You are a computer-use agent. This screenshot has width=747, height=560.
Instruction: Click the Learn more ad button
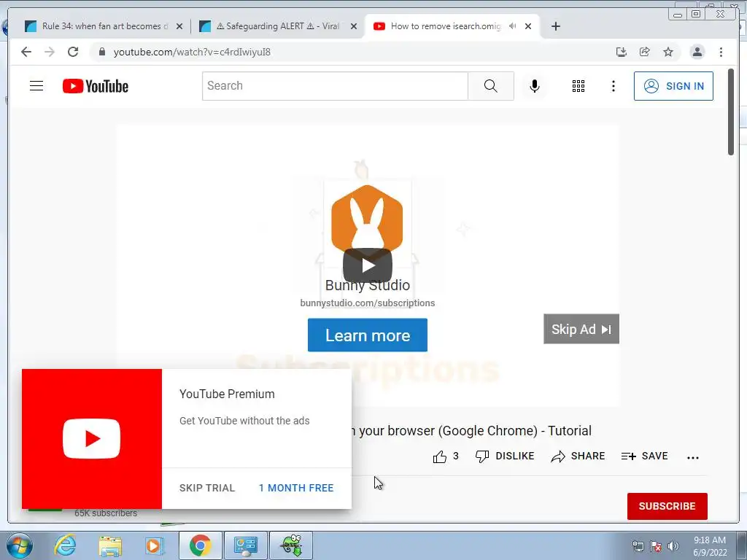click(368, 335)
